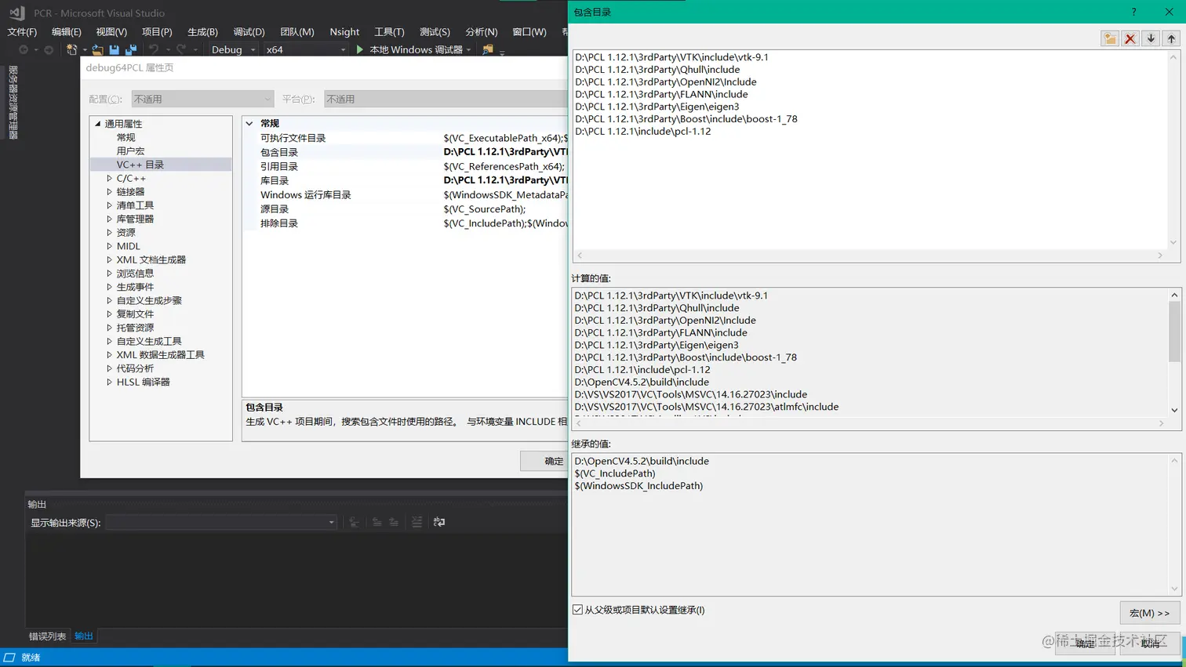Screen dimensions: 1186x667
Task: Start debugging green play icon
Action: tap(360, 49)
